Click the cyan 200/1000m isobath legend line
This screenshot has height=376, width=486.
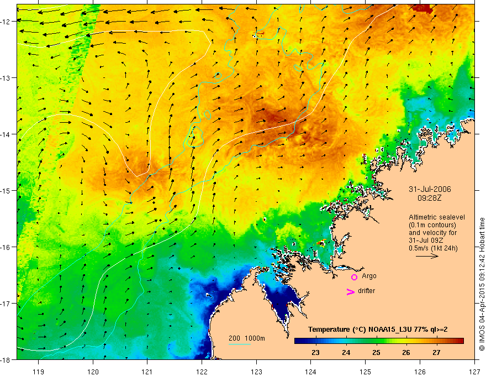pyautogui.click(x=239, y=344)
